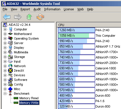121x109 pixels.
Task: Click the AthlonXP-2000+ entry
Action: coord(107,63)
